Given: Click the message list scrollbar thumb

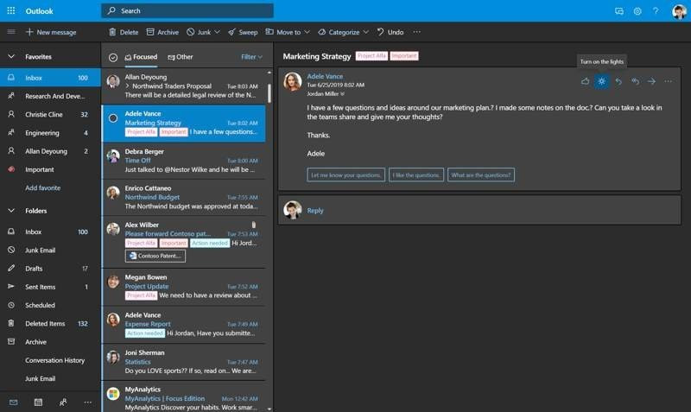Looking at the screenshot, I should point(269,92).
